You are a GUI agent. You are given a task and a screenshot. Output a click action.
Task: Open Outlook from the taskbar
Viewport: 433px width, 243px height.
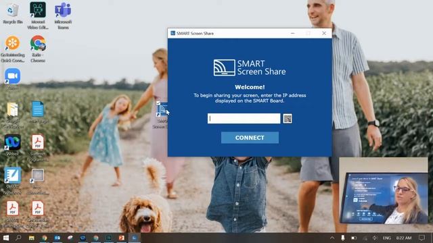[x=57, y=238]
